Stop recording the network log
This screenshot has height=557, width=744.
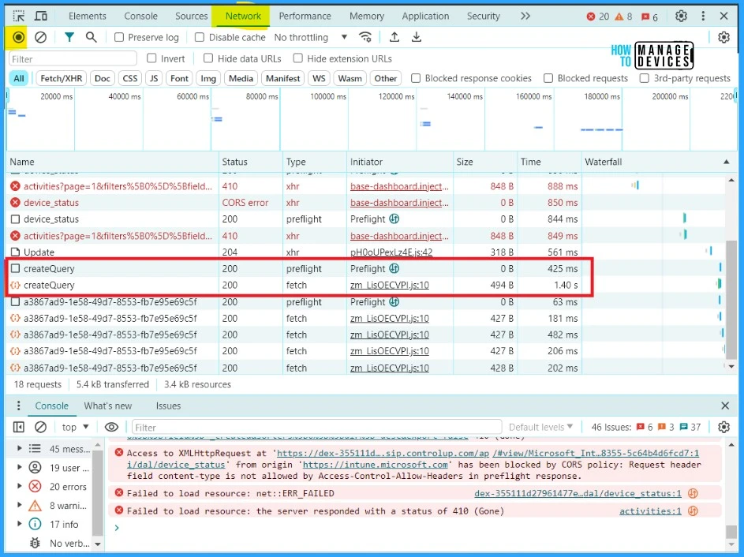pos(18,37)
